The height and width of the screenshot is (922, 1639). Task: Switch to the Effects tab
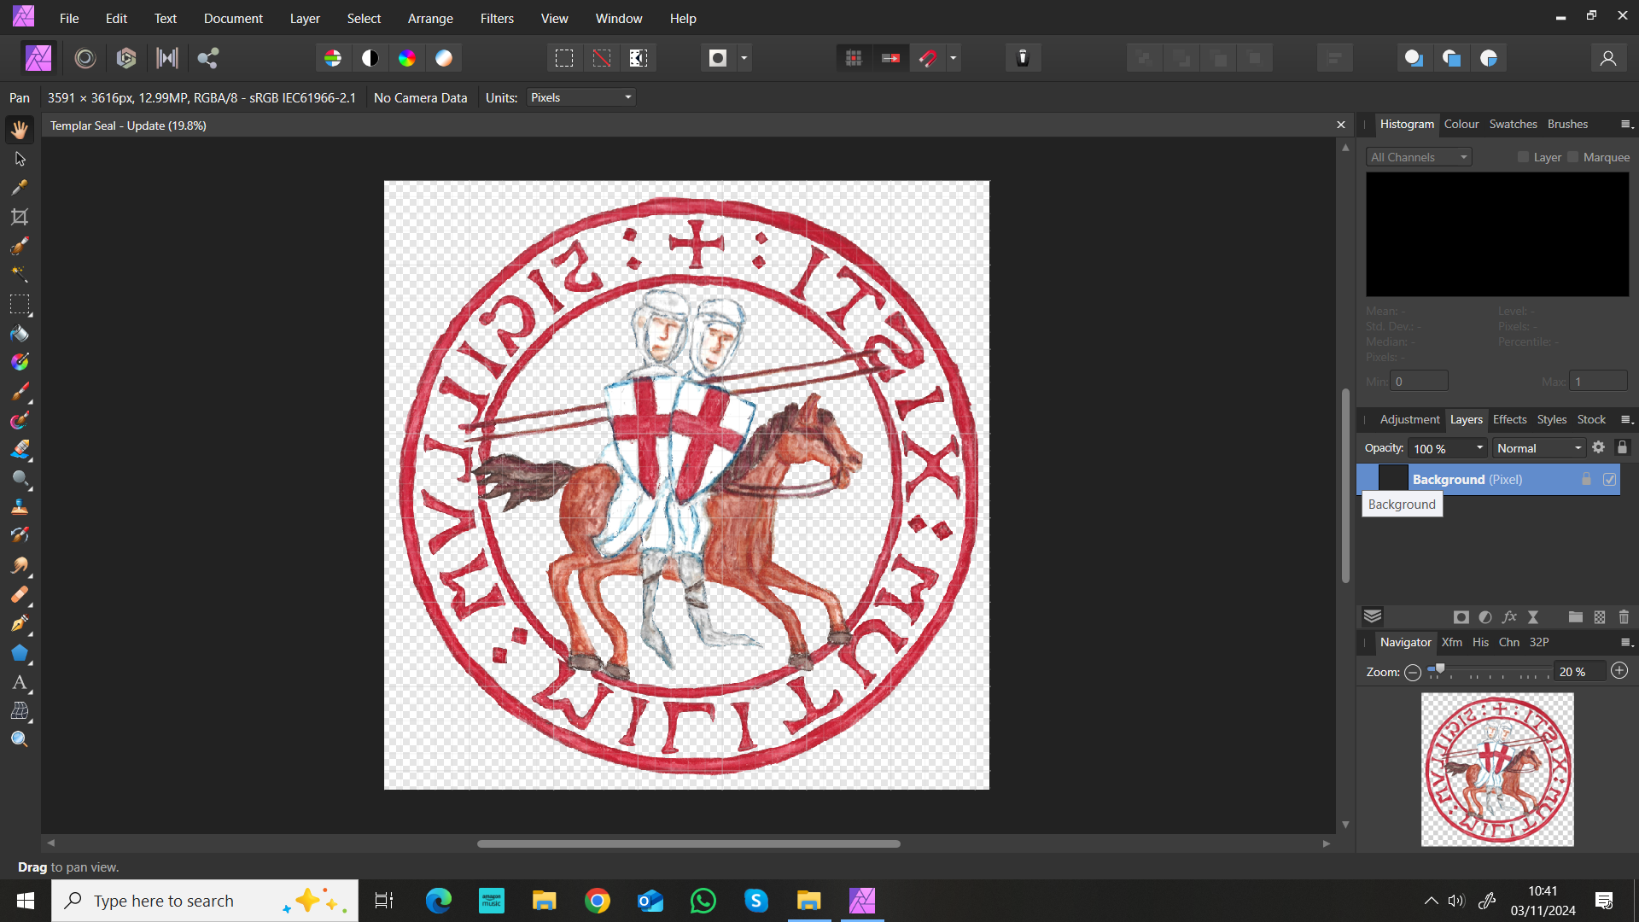click(1509, 419)
